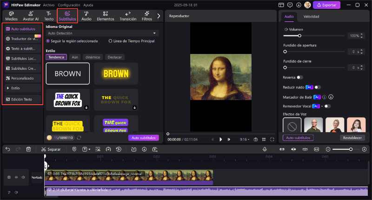Click the crop icon in the player
The height and width of the screenshot is (200, 372).
pos(264,140)
